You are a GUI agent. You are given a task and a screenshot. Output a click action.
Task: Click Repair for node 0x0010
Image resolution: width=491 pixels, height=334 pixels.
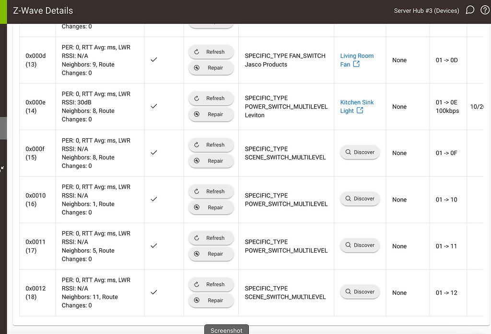click(211, 208)
